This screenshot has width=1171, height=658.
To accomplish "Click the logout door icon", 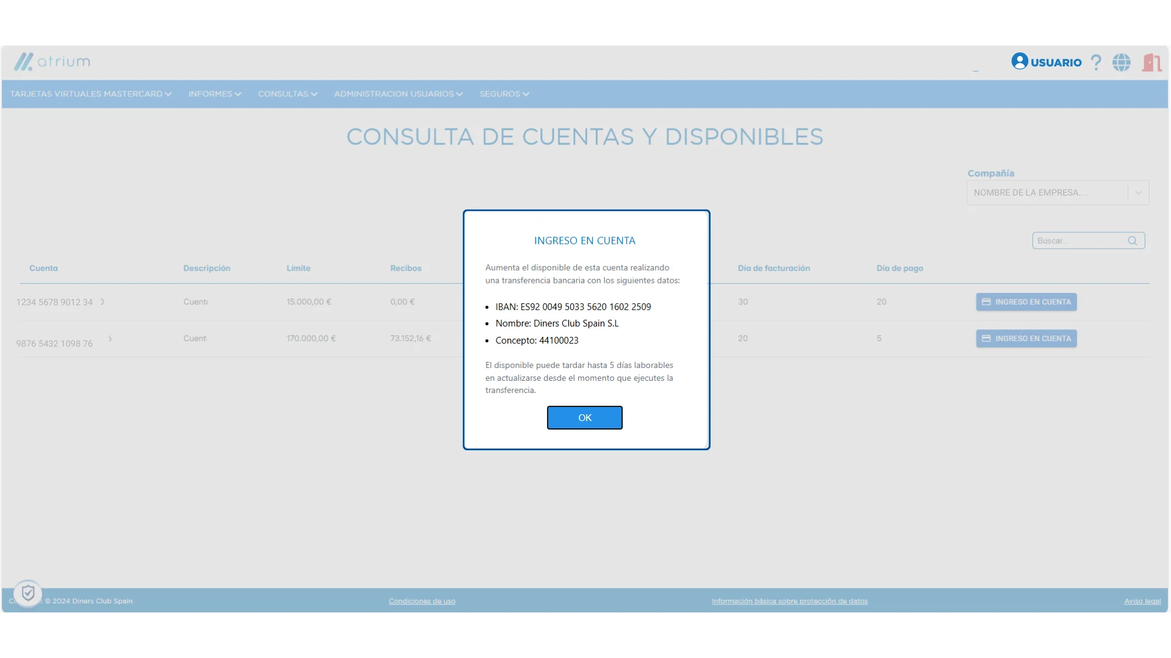I will pos(1151,62).
